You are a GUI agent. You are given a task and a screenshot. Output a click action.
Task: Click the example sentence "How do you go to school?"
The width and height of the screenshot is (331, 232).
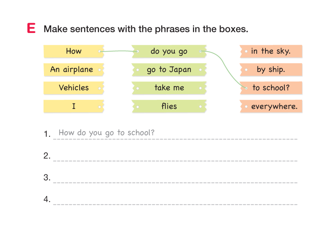107,133
